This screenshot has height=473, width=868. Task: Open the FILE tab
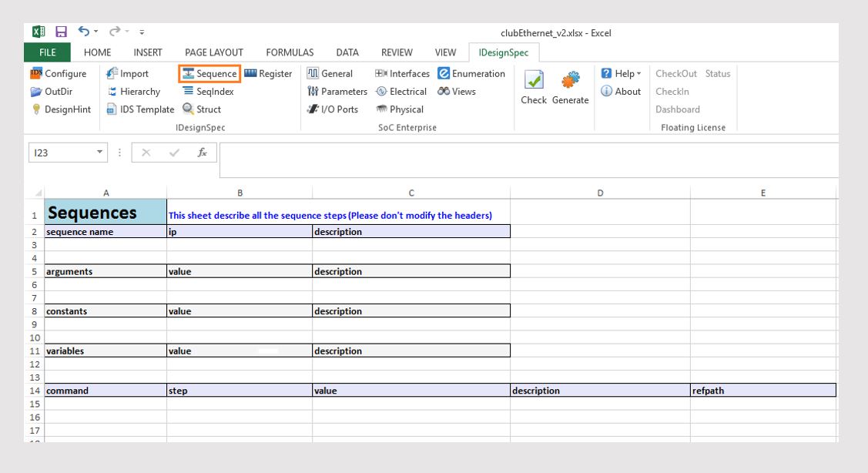click(x=47, y=52)
